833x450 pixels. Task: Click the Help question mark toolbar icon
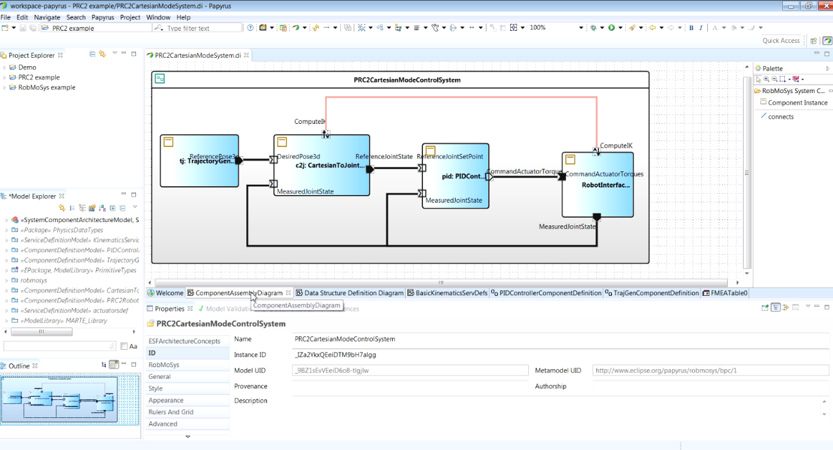tap(251, 28)
